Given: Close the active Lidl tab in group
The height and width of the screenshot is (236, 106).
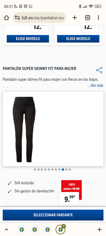Looking at the screenshot, I should pyautogui.click(x=64, y=226).
